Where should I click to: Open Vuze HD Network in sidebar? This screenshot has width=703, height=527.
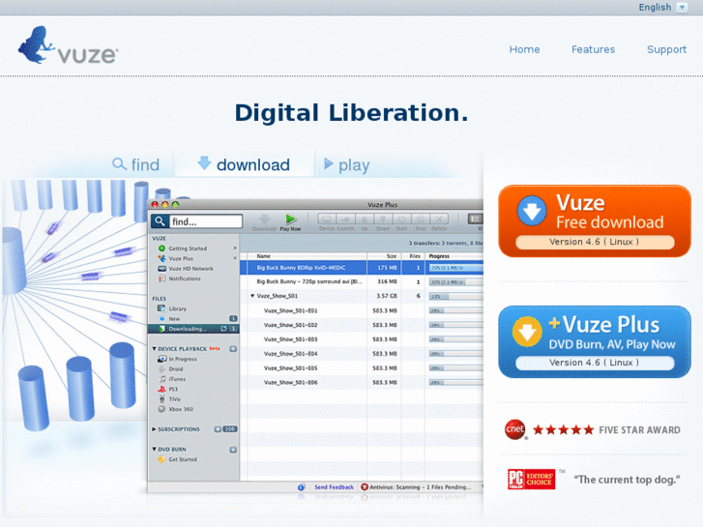(x=190, y=268)
